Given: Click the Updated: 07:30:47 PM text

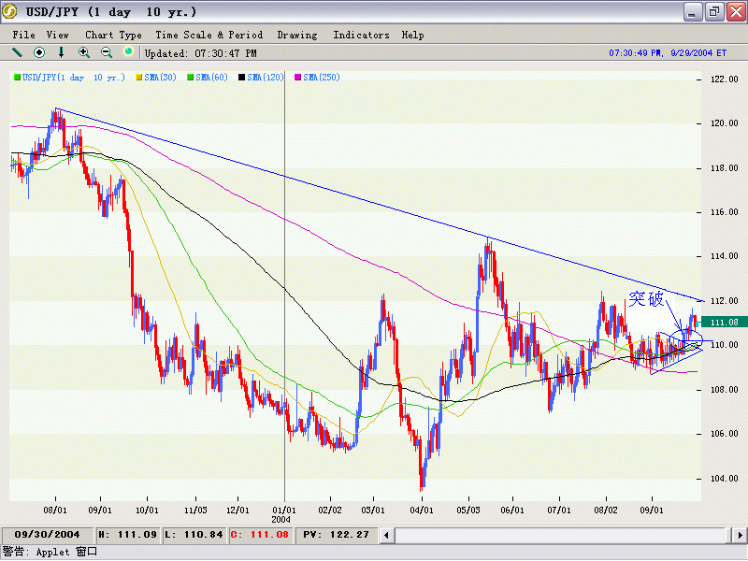Looking at the screenshot, I should 201,53.
